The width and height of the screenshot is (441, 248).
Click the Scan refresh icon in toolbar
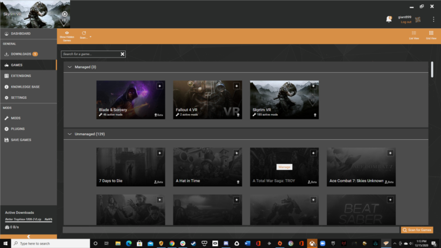point(83,33)
